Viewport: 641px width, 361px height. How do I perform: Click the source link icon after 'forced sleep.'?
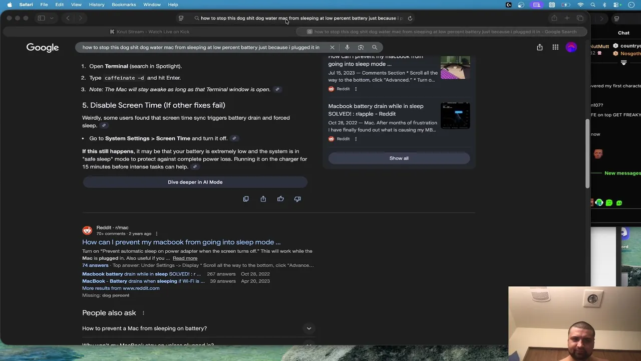(x=104, y=125)
